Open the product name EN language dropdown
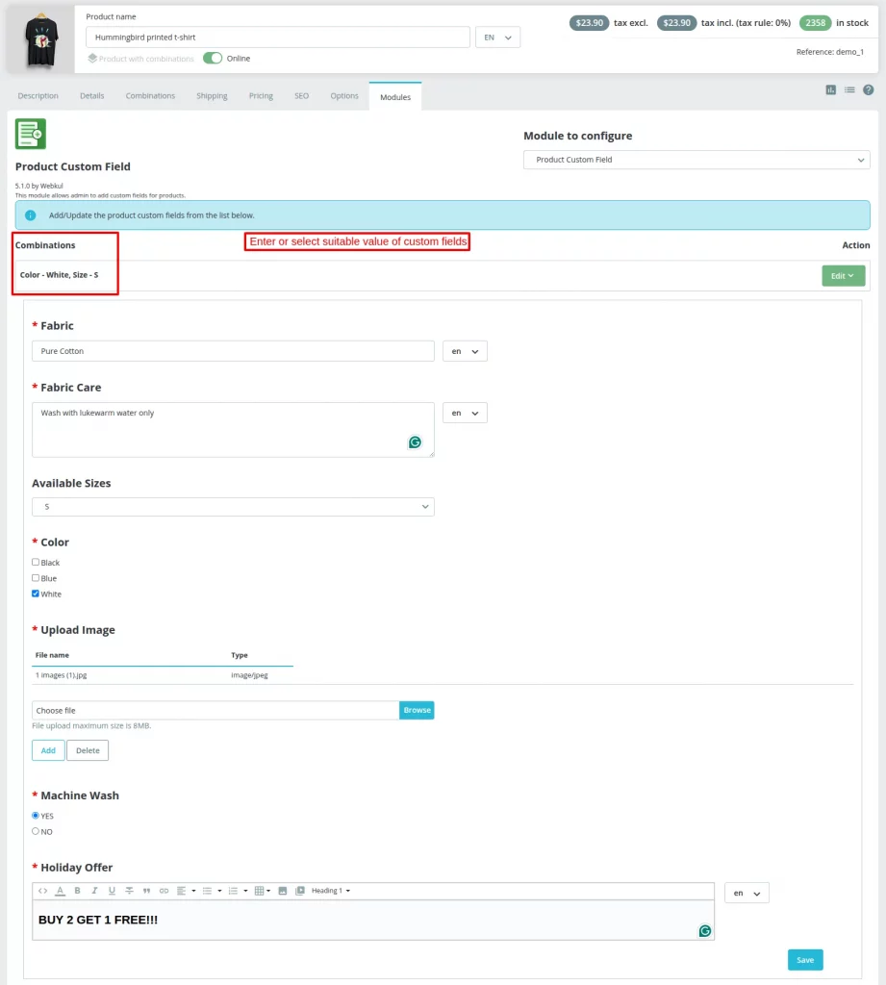886x985 pixels. point(497,38)
